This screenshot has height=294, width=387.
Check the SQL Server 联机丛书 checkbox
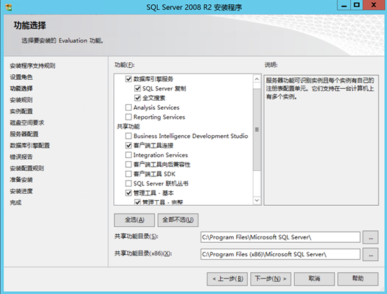click(x=129, y=183)
